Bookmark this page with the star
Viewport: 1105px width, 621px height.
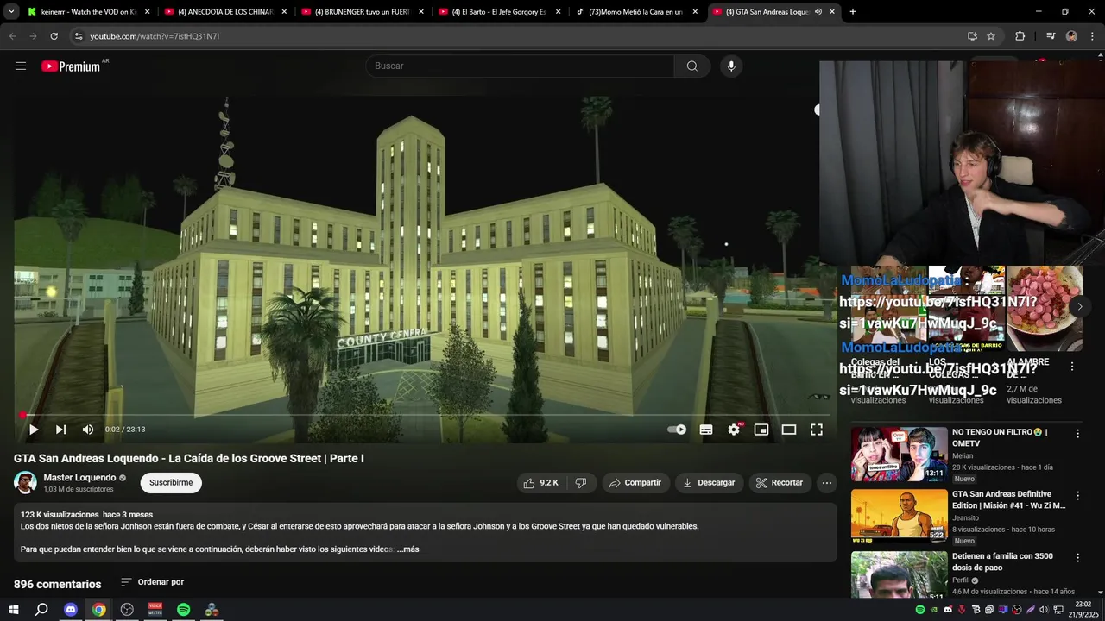991,36
